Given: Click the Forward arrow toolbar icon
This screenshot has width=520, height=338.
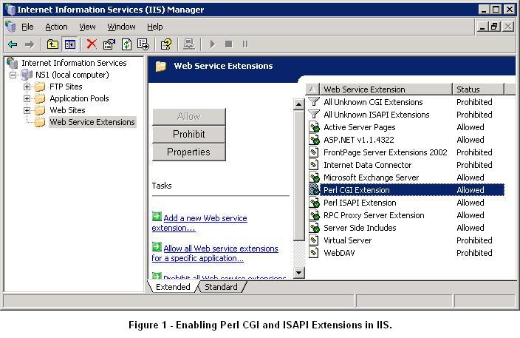Looking at the screenshot, I should point(30,44).
